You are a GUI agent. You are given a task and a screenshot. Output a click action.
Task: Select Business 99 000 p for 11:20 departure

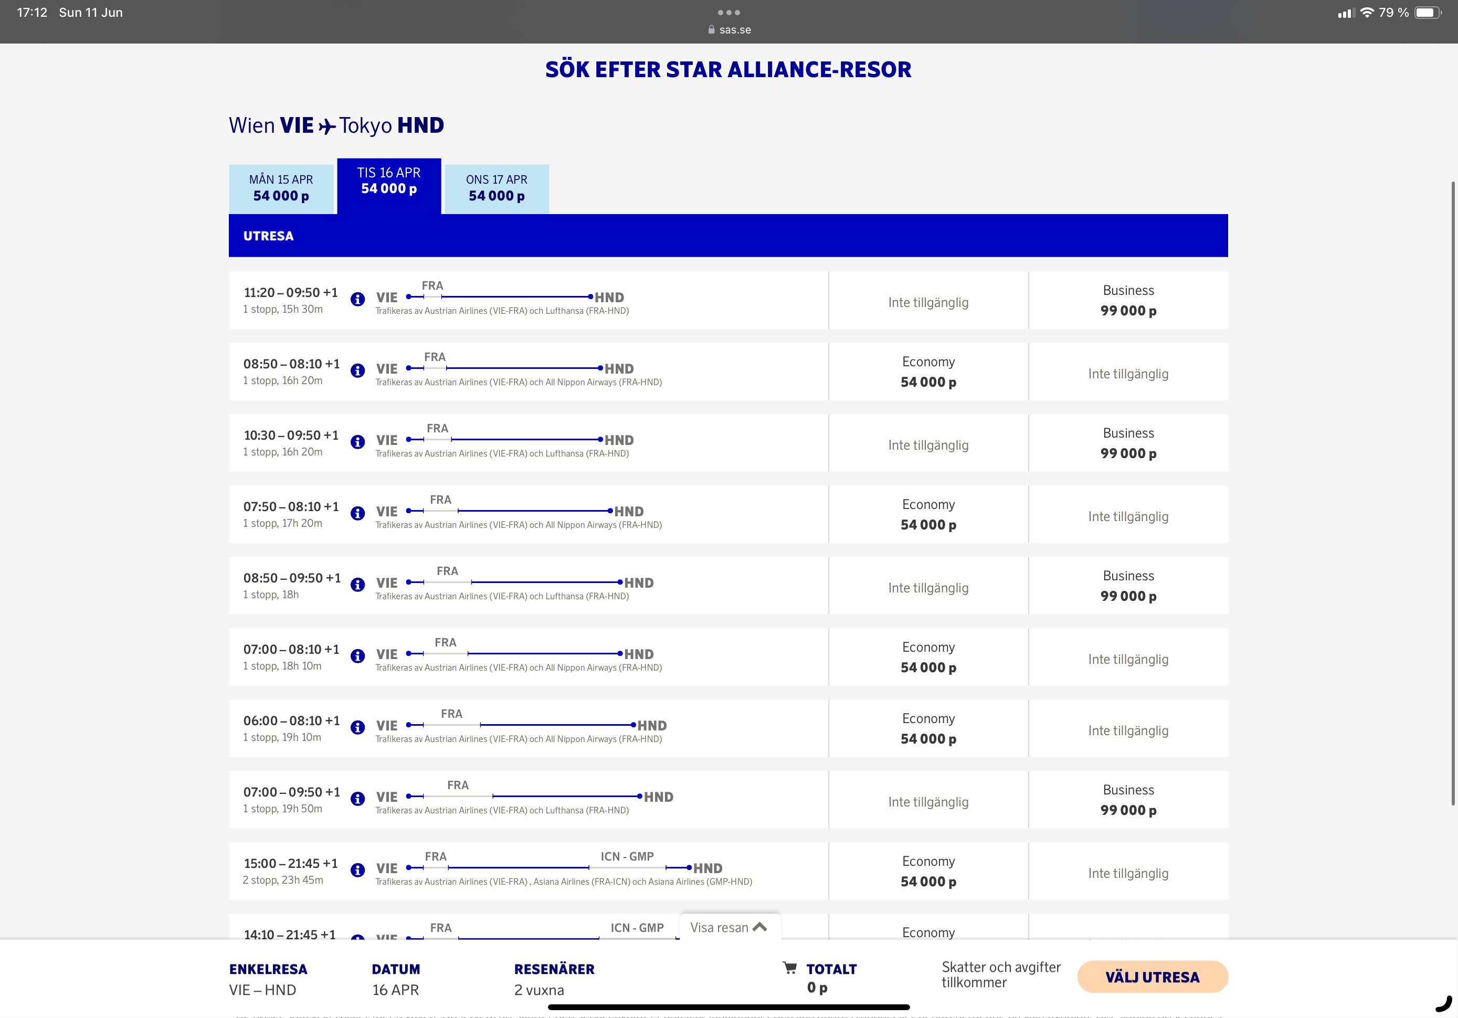tap(1128, 300)
